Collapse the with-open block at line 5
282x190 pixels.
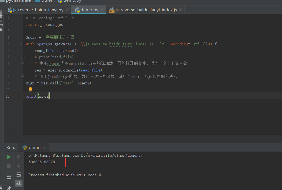[x=23, y=44]
